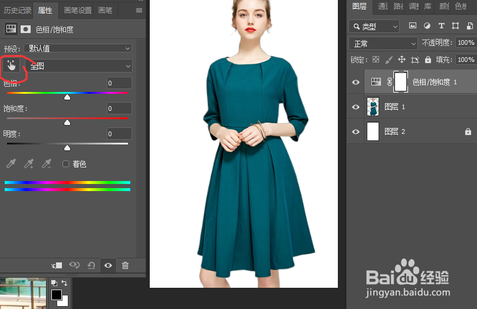
Task: Lock transparent pixels icon
Action: pos(376,60)
